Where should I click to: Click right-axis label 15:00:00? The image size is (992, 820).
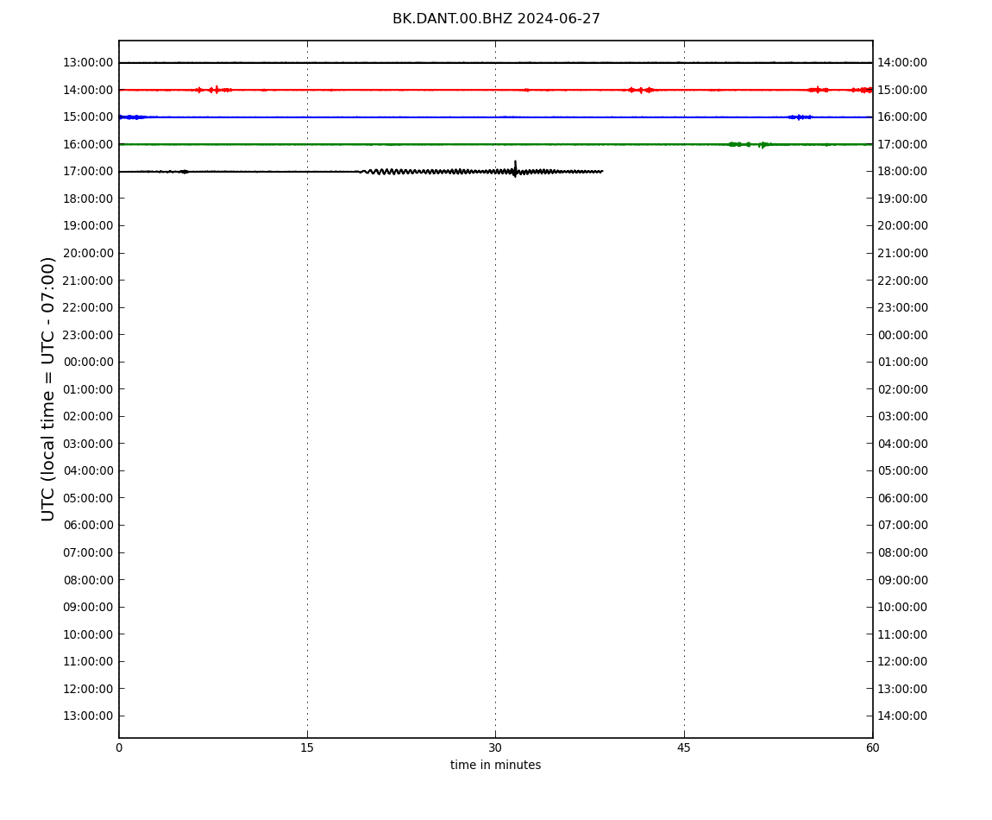click(x=902, y=90)
